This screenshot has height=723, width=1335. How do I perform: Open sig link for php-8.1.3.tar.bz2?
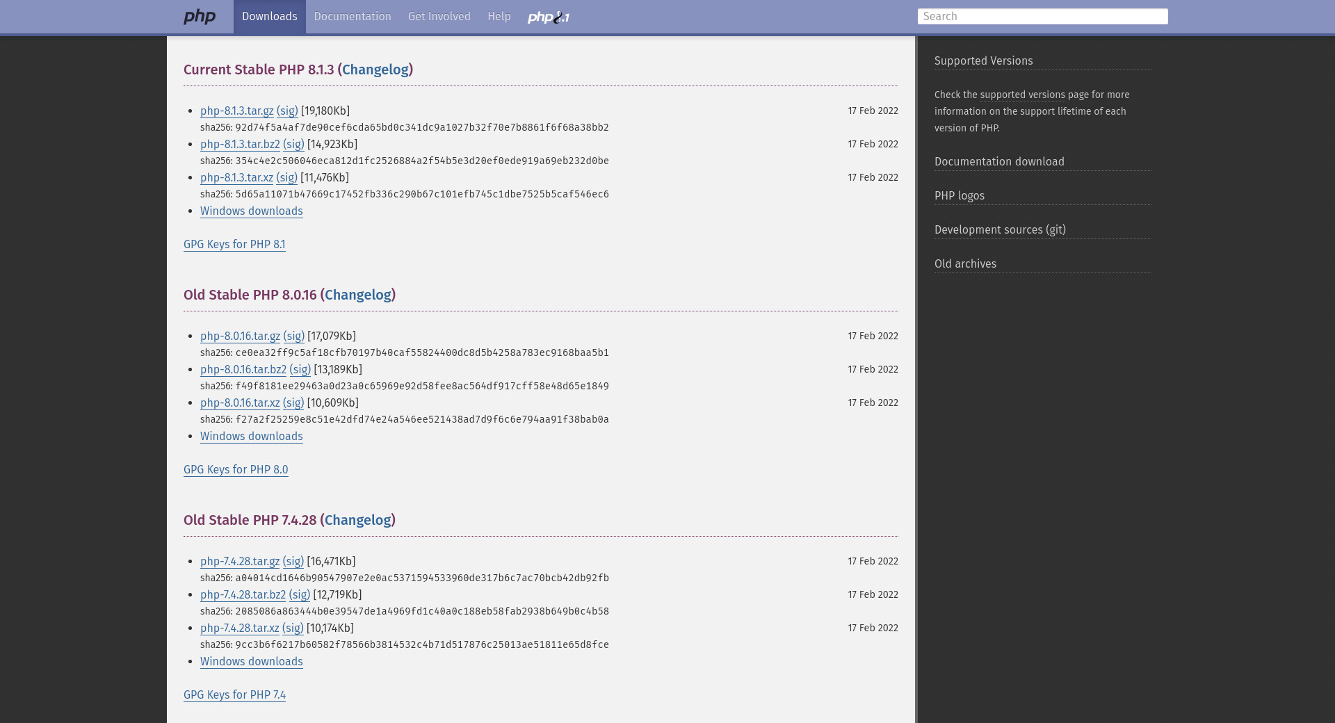coord(293,145)
